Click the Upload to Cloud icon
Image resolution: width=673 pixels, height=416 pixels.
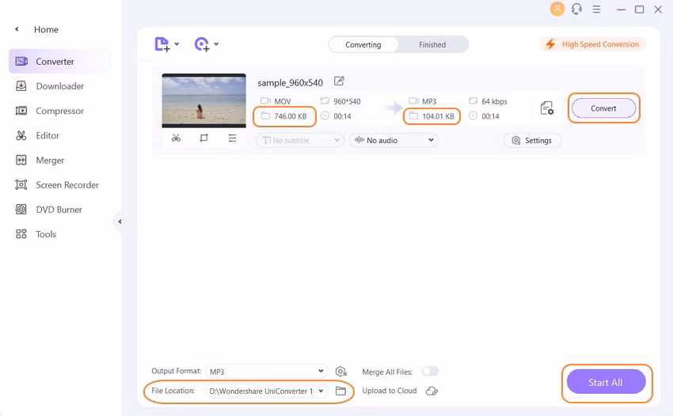[432, 391]
